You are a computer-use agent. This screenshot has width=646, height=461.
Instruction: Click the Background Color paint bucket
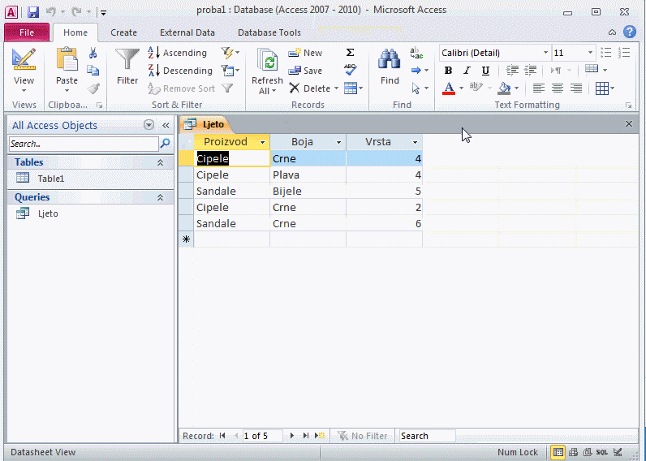504,88
